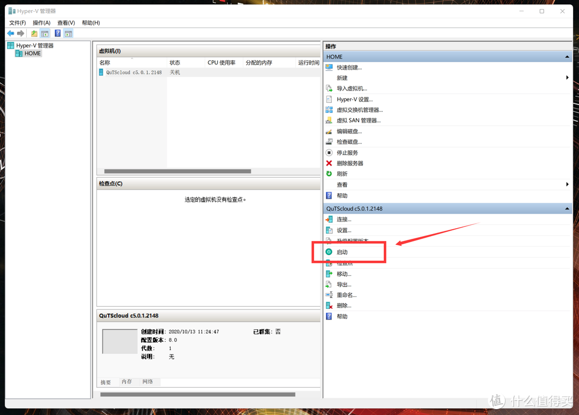Switch to 摘要 tab
579x415 pixels.
(x=106, y=382)
